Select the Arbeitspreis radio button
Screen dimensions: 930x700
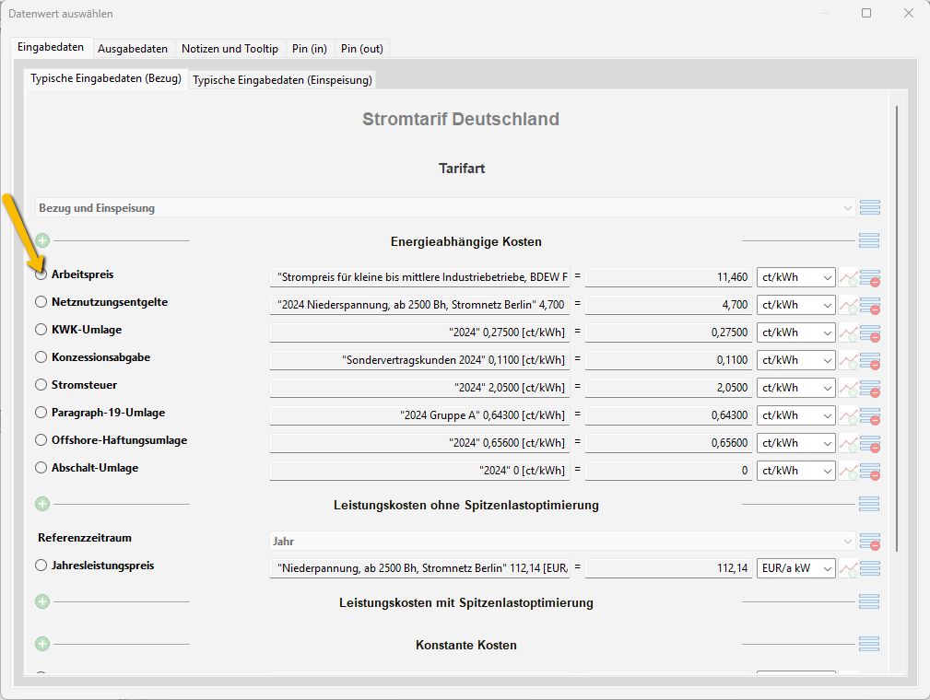pyautogui.click(x=41, y=274)
